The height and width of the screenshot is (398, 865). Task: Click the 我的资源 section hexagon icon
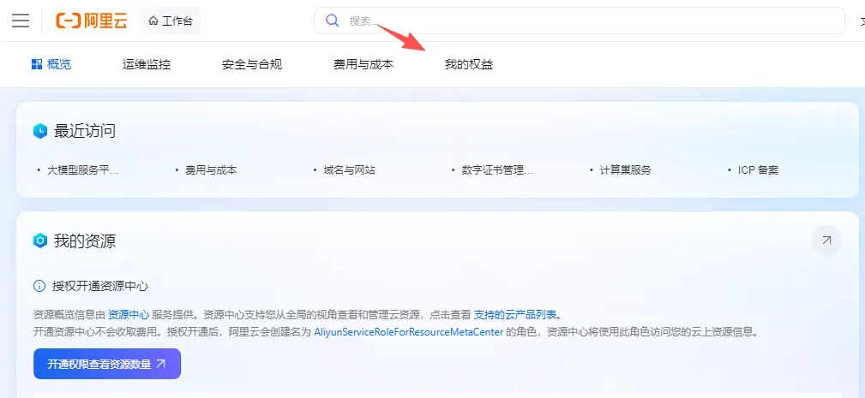pos(40,241)
